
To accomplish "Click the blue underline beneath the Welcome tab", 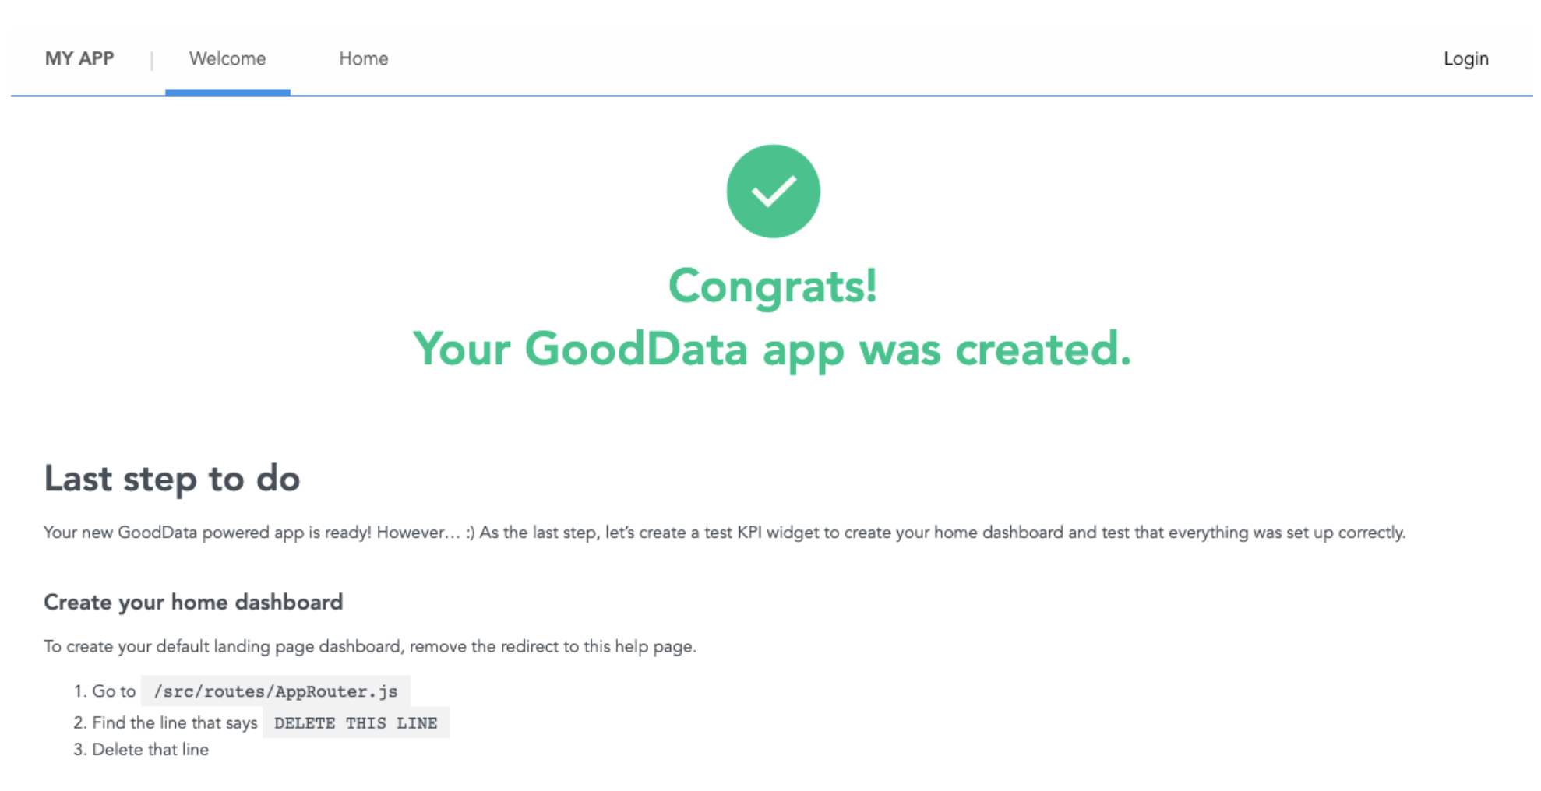I will tap(227, 92).
